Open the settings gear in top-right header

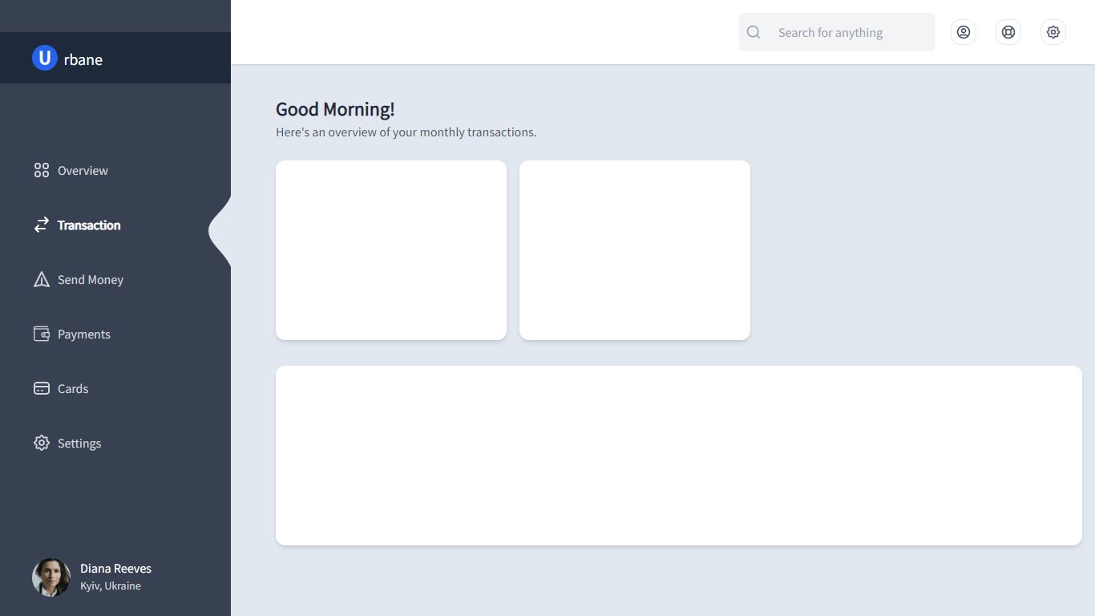(x=1053, y=32)
